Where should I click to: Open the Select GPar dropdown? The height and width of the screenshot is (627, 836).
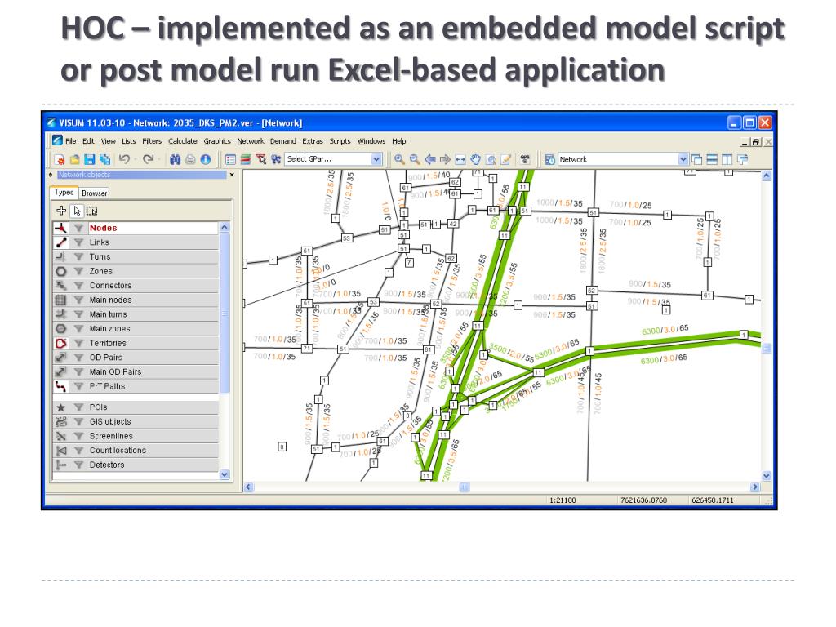[376, 159]
